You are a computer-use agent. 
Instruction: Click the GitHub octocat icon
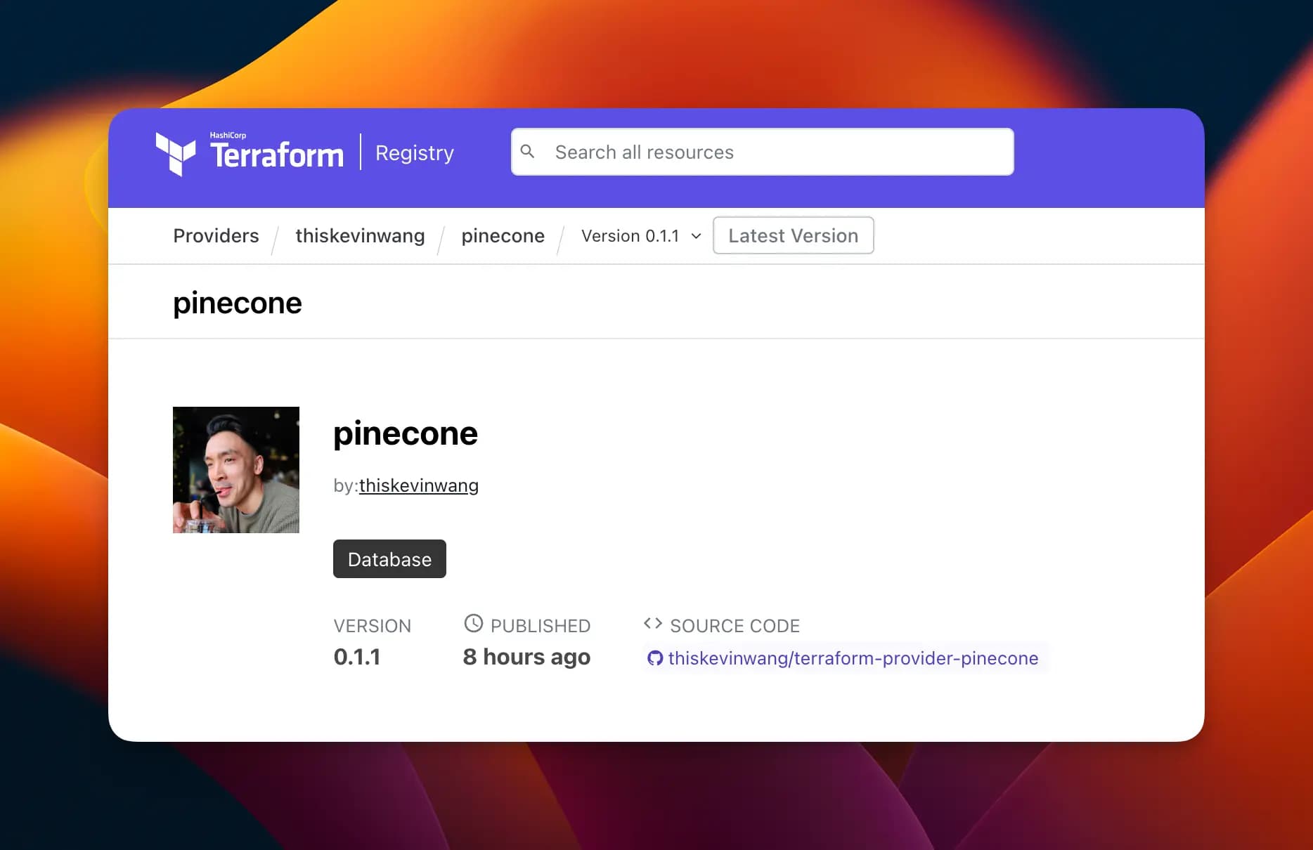[655, 658]
